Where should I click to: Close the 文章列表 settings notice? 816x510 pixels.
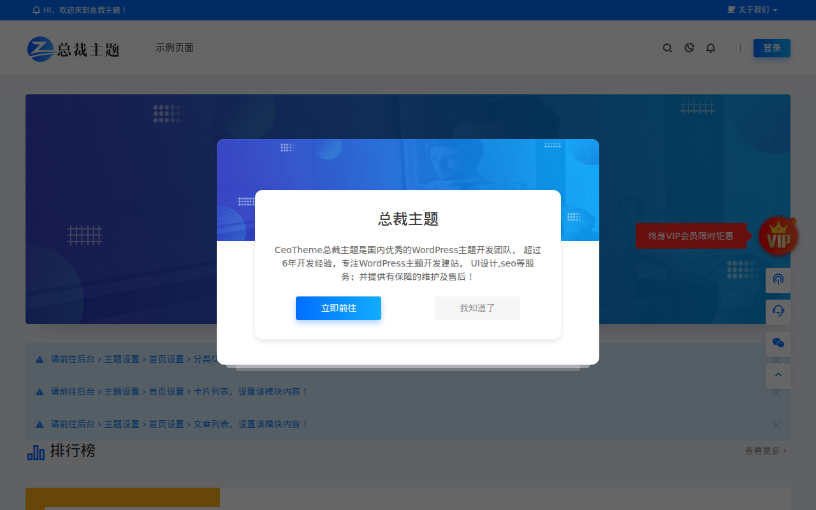776,425
